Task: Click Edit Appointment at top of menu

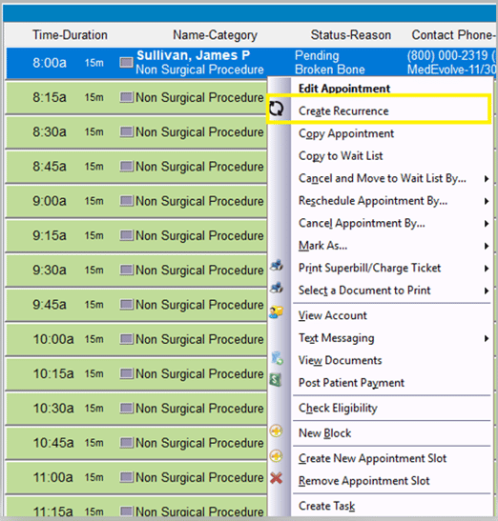Action: 344,89
